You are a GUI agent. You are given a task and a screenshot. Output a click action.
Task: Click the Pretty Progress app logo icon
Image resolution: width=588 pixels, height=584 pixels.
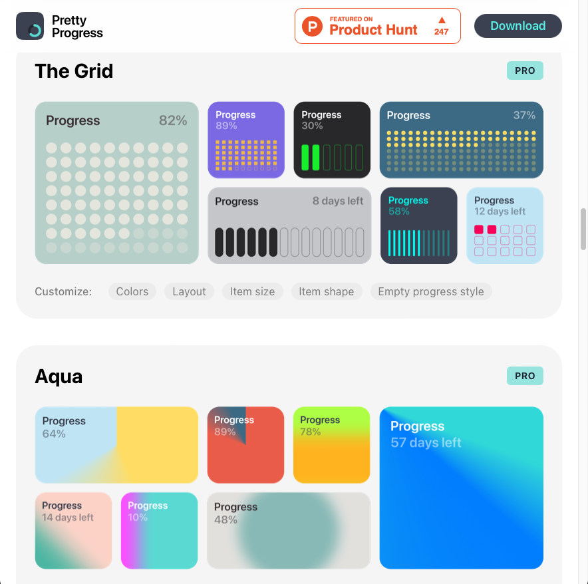point(30,26)
